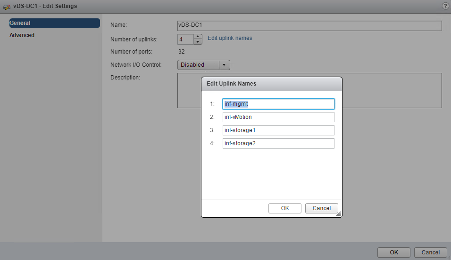Open the Network I/O Control dropdown
This screenshot has width=451, height=260.
(x=224, y=65)
